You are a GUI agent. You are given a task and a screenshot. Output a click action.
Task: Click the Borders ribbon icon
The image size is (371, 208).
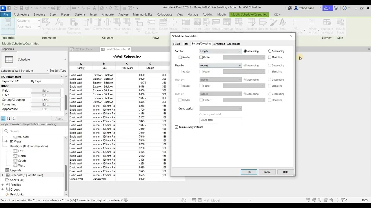coord(263,23)
